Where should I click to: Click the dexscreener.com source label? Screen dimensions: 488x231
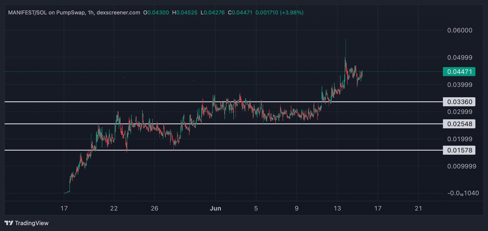[x=119, y=13]
